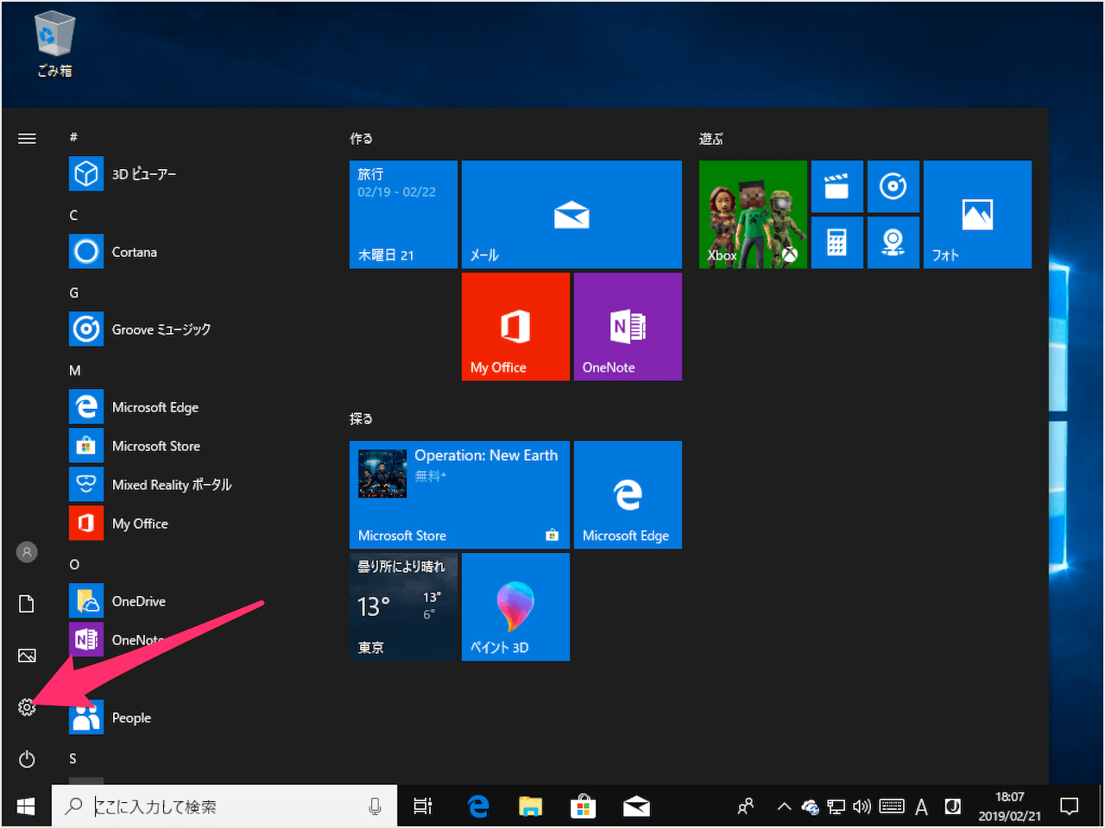Open the Action Center notification icon

(x=1070, y=806)
